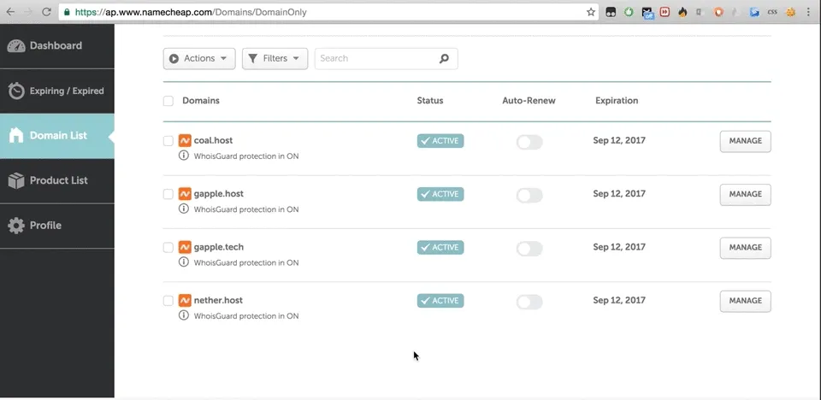Check the coal.host row checkbox
This screenshot has width=821, height=400.
click(x=168, y=141)
